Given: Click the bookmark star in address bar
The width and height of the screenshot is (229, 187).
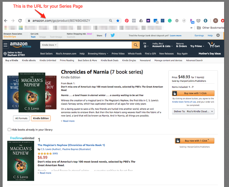Looking at the screenshot, I should click(118, 21).
